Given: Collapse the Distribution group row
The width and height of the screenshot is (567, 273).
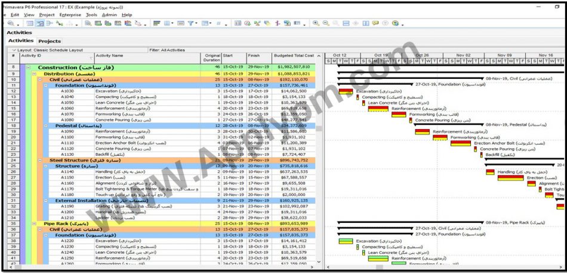Looking at the screenshot, I should point(34,73).
